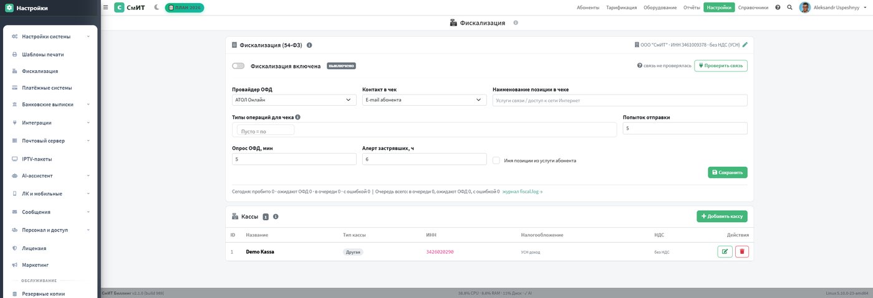Screen dimensions: 873x298
Task: Enable the Фискализация включена switch
Action: pos(238,65)
